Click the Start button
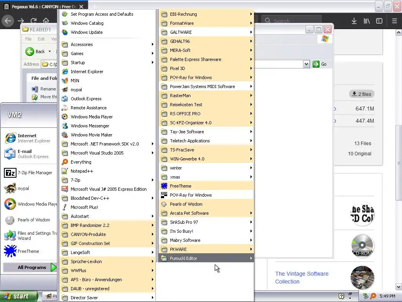The image size is (402, 302). [19, 296]
